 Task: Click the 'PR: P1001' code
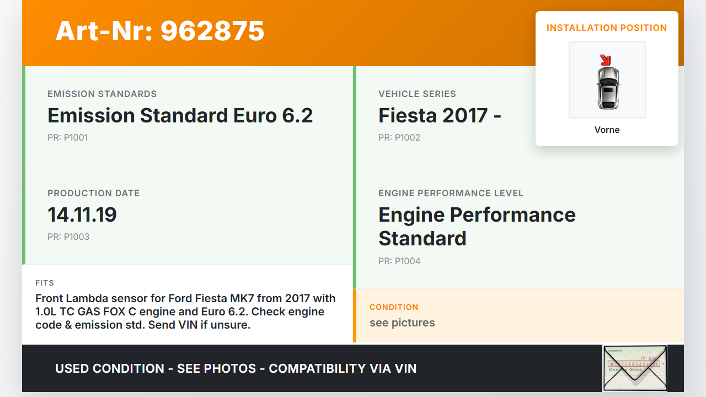tap(67, 137)
